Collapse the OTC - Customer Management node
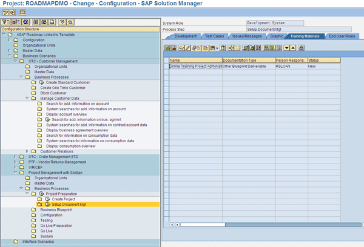The height and width of the screenshot is (247, 364). tap(16, 61)
